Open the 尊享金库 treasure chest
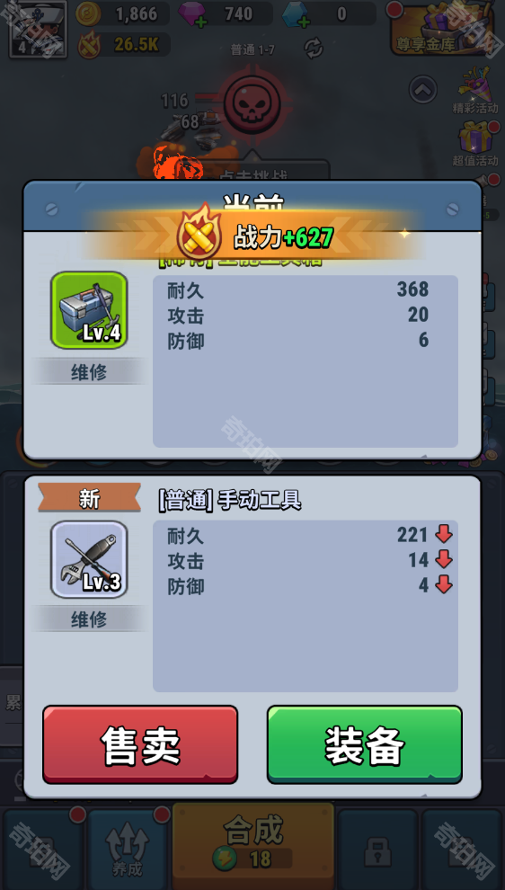This screenshot has width=505, height=890. coord(443,29)
